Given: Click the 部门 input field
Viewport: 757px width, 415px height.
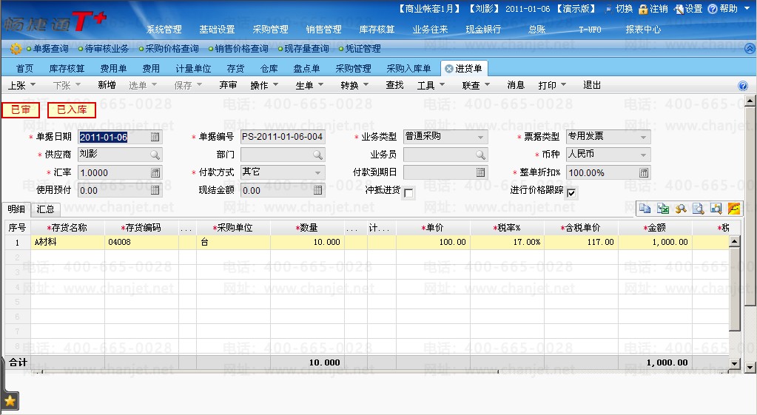Looking at the screenshot, I should (276, 155).
